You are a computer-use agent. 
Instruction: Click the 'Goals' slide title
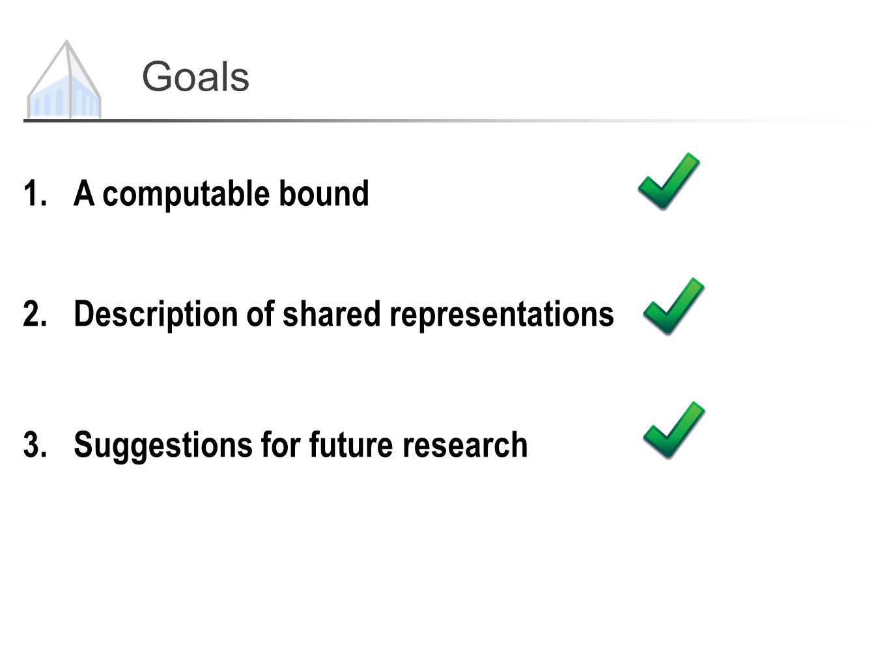(195, 77)
